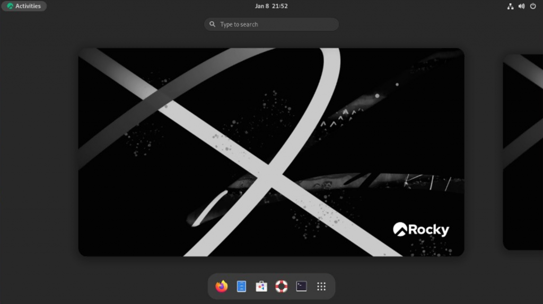Screen dimensions: 543x304
Task: Open the Software store app
Action: 261,287
